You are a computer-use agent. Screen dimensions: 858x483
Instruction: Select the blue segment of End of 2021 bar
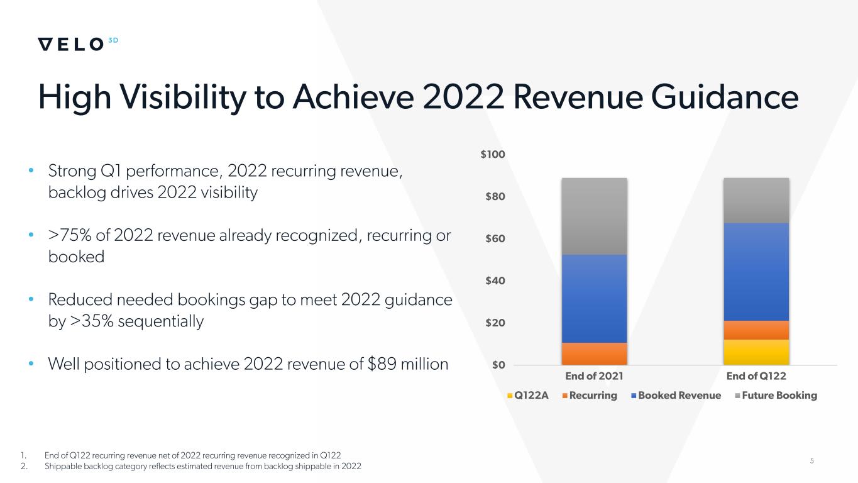(x=594, y=298)
